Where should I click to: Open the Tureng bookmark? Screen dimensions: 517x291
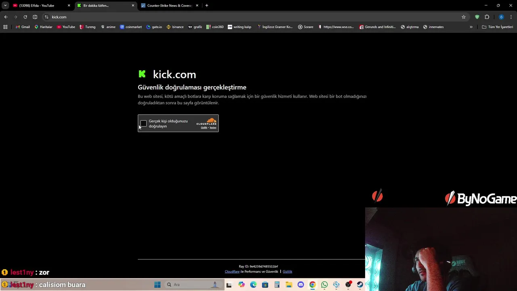87,27
